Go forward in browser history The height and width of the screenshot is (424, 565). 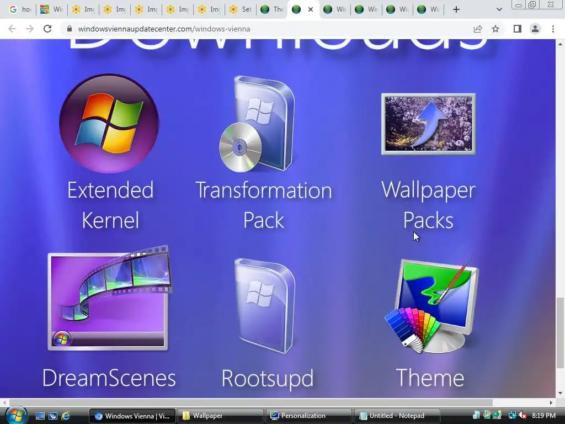coord(30,29)
